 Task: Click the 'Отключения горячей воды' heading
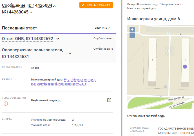[x=146, y=116]
